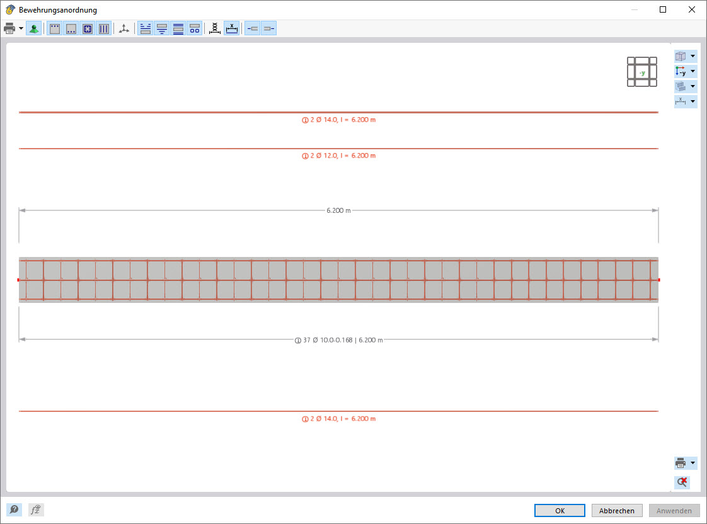Click the dimension x icon on the right sidebar
The image size is (707, 524).
(681, 101)
